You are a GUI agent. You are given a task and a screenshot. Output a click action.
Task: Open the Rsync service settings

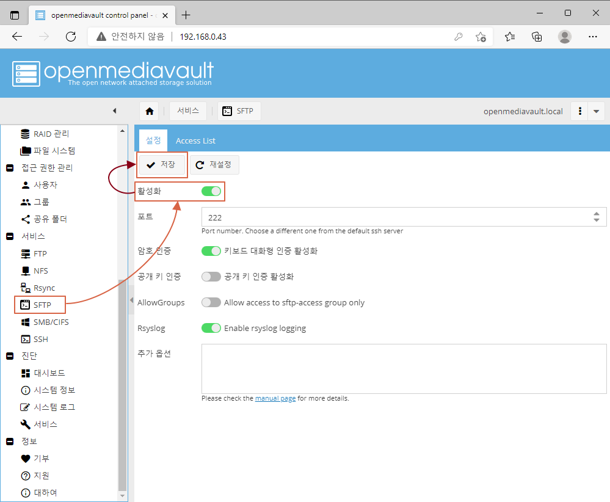tap(38, 288)
